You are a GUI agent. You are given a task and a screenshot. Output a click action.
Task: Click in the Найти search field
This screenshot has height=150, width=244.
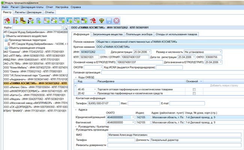point(37,28)
